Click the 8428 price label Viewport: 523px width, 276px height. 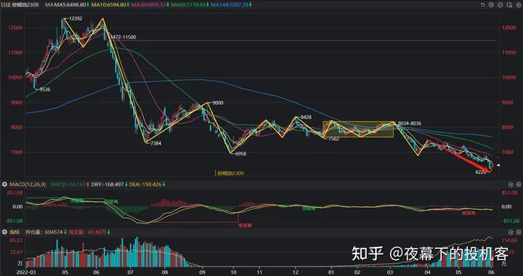pyautogui.click(x=306, y=117)
